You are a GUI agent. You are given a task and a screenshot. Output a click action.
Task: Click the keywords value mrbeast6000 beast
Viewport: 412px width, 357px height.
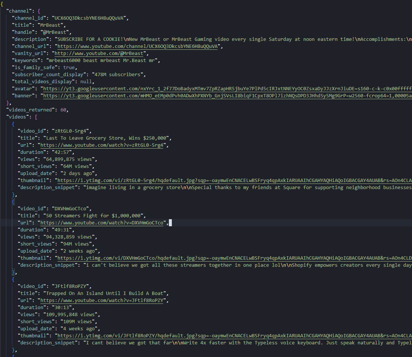click(102, 61)
